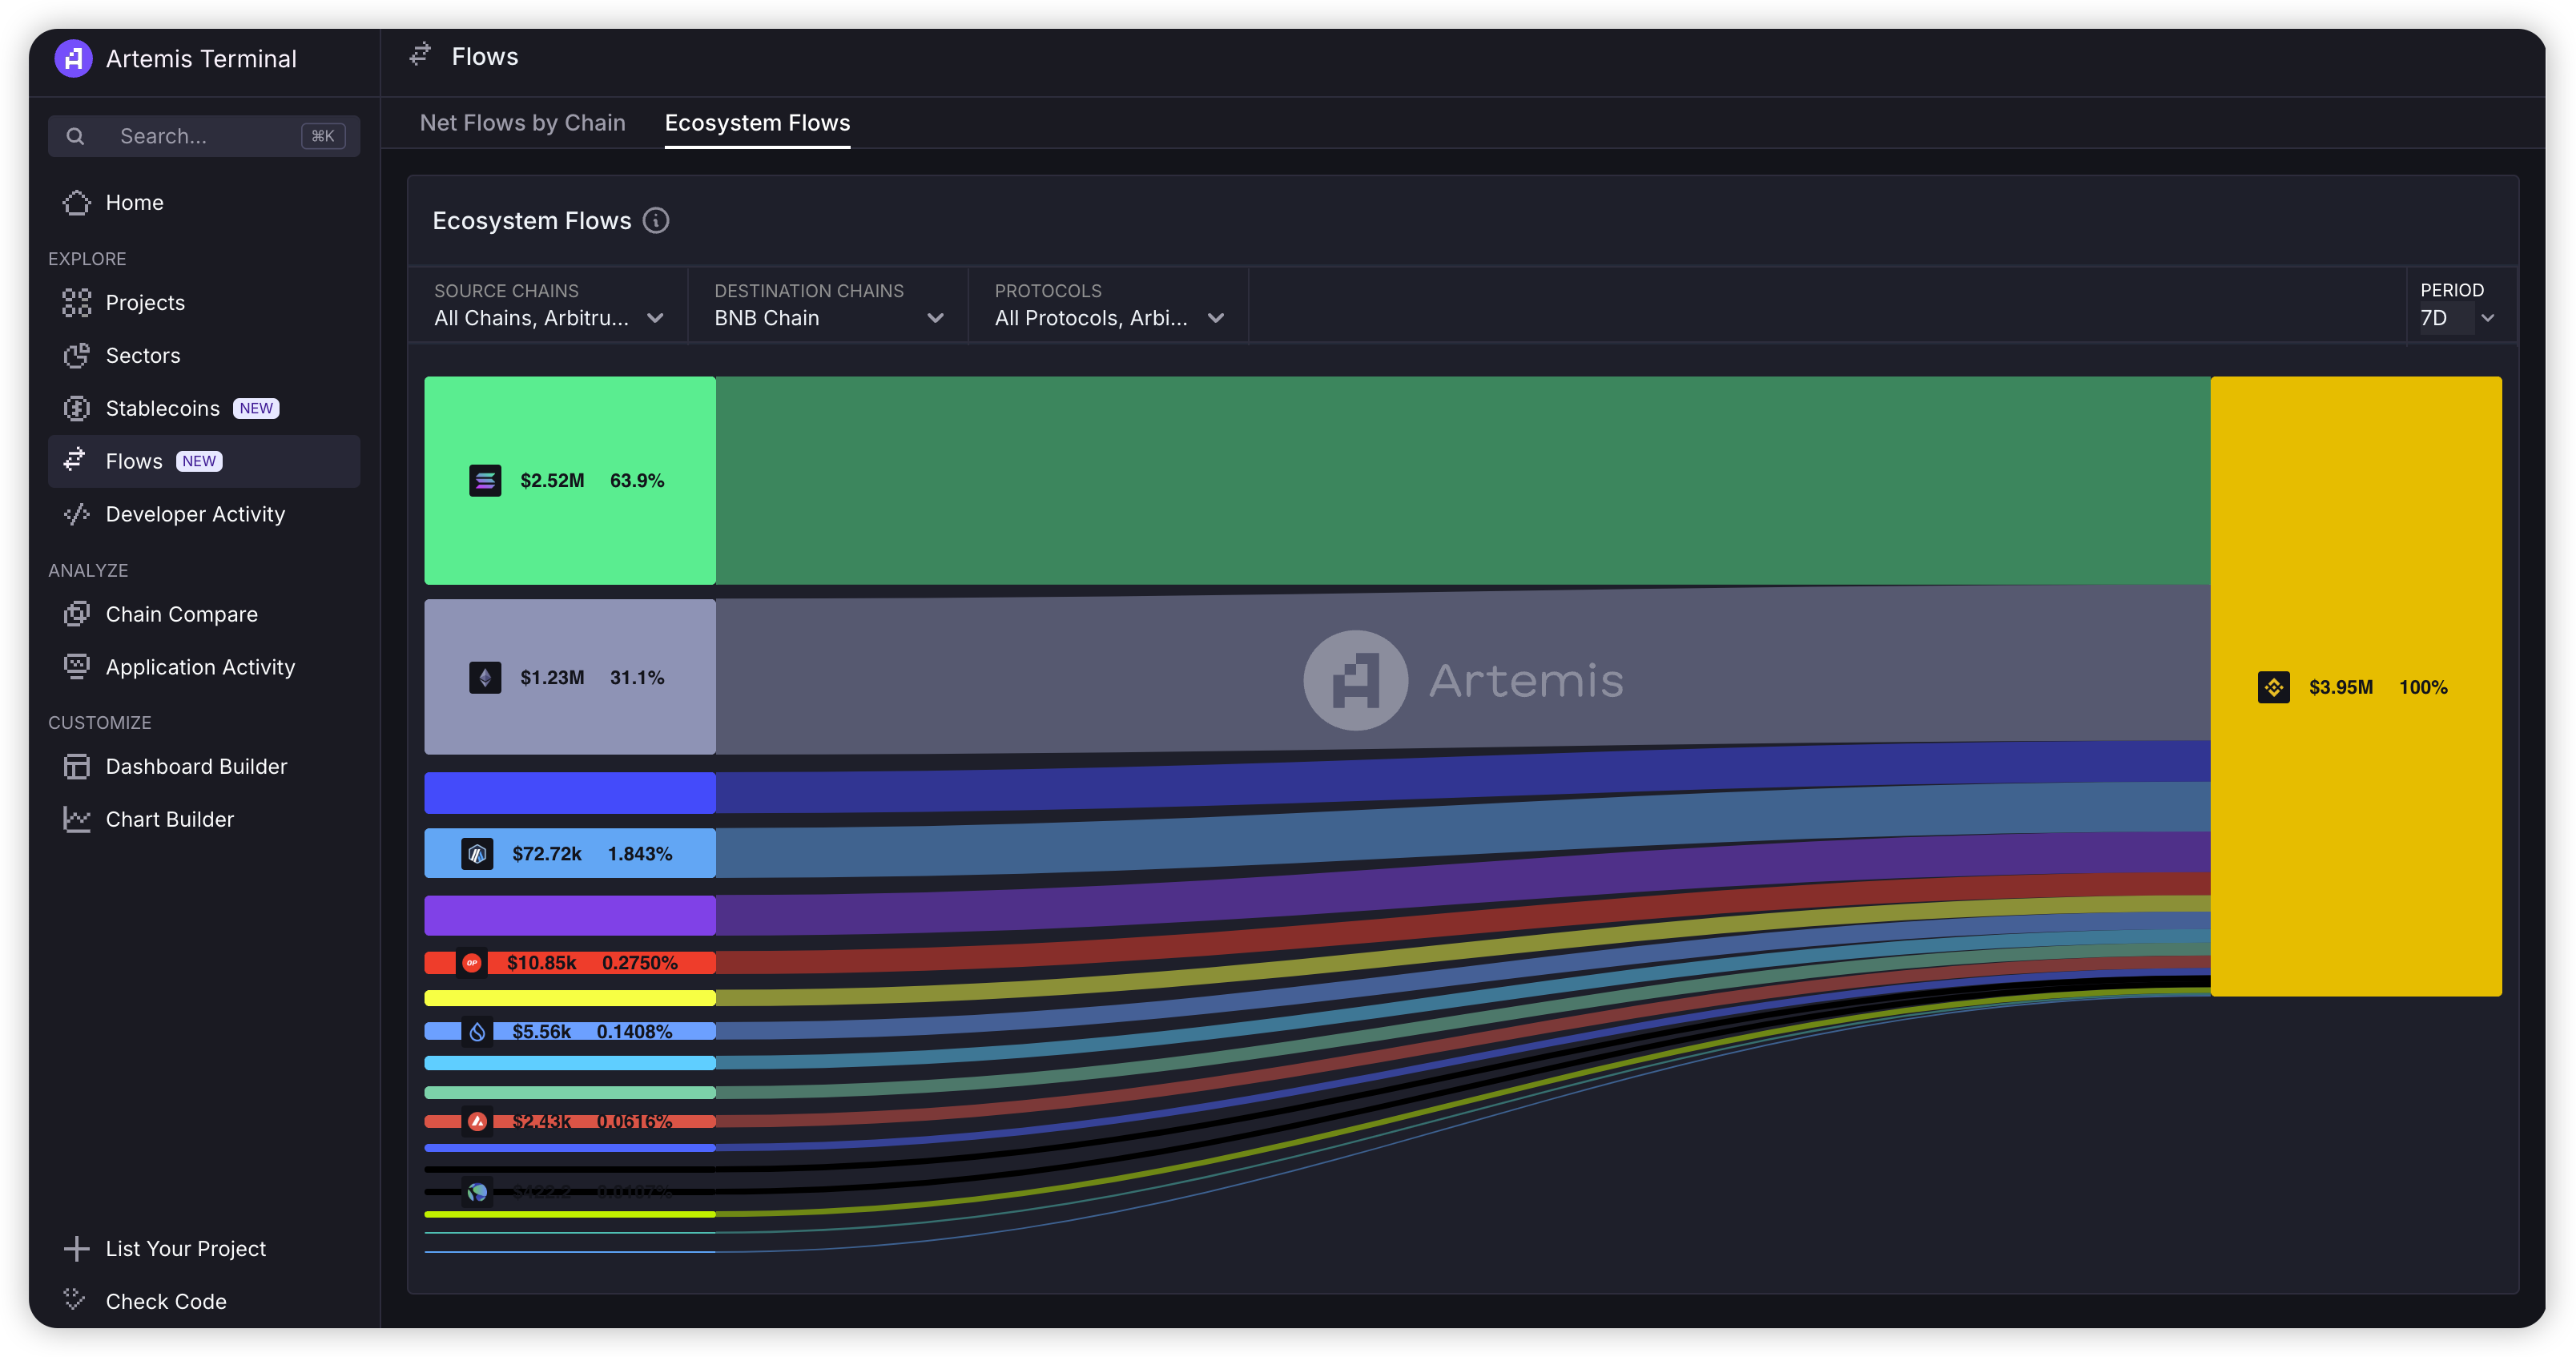Open Stablecoins in the sidebar
2576x1357 pixels.
tap(163, 408)
